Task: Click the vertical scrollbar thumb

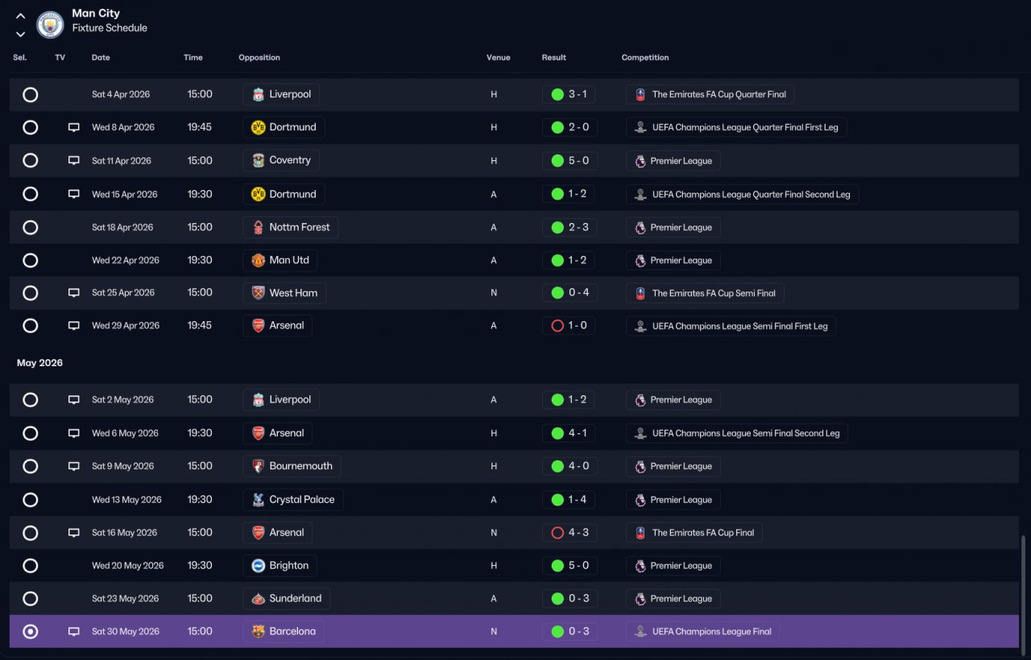Action: pyautogui.click(x=1025, y=592)
